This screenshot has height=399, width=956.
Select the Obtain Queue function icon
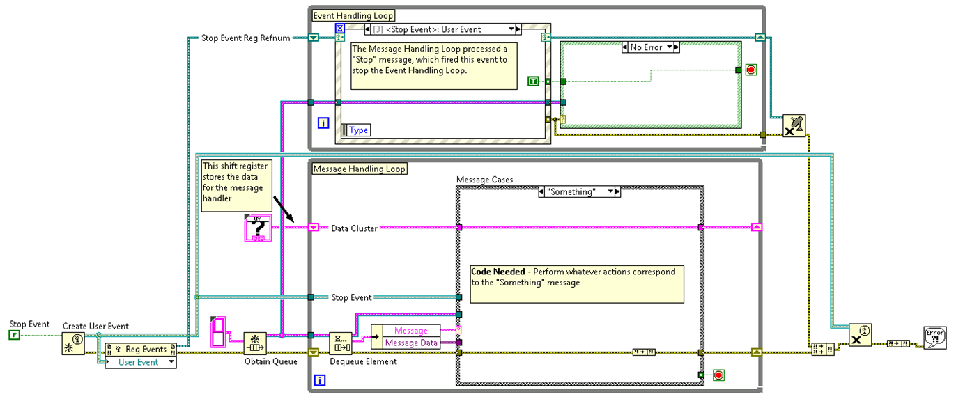point(255,343)
